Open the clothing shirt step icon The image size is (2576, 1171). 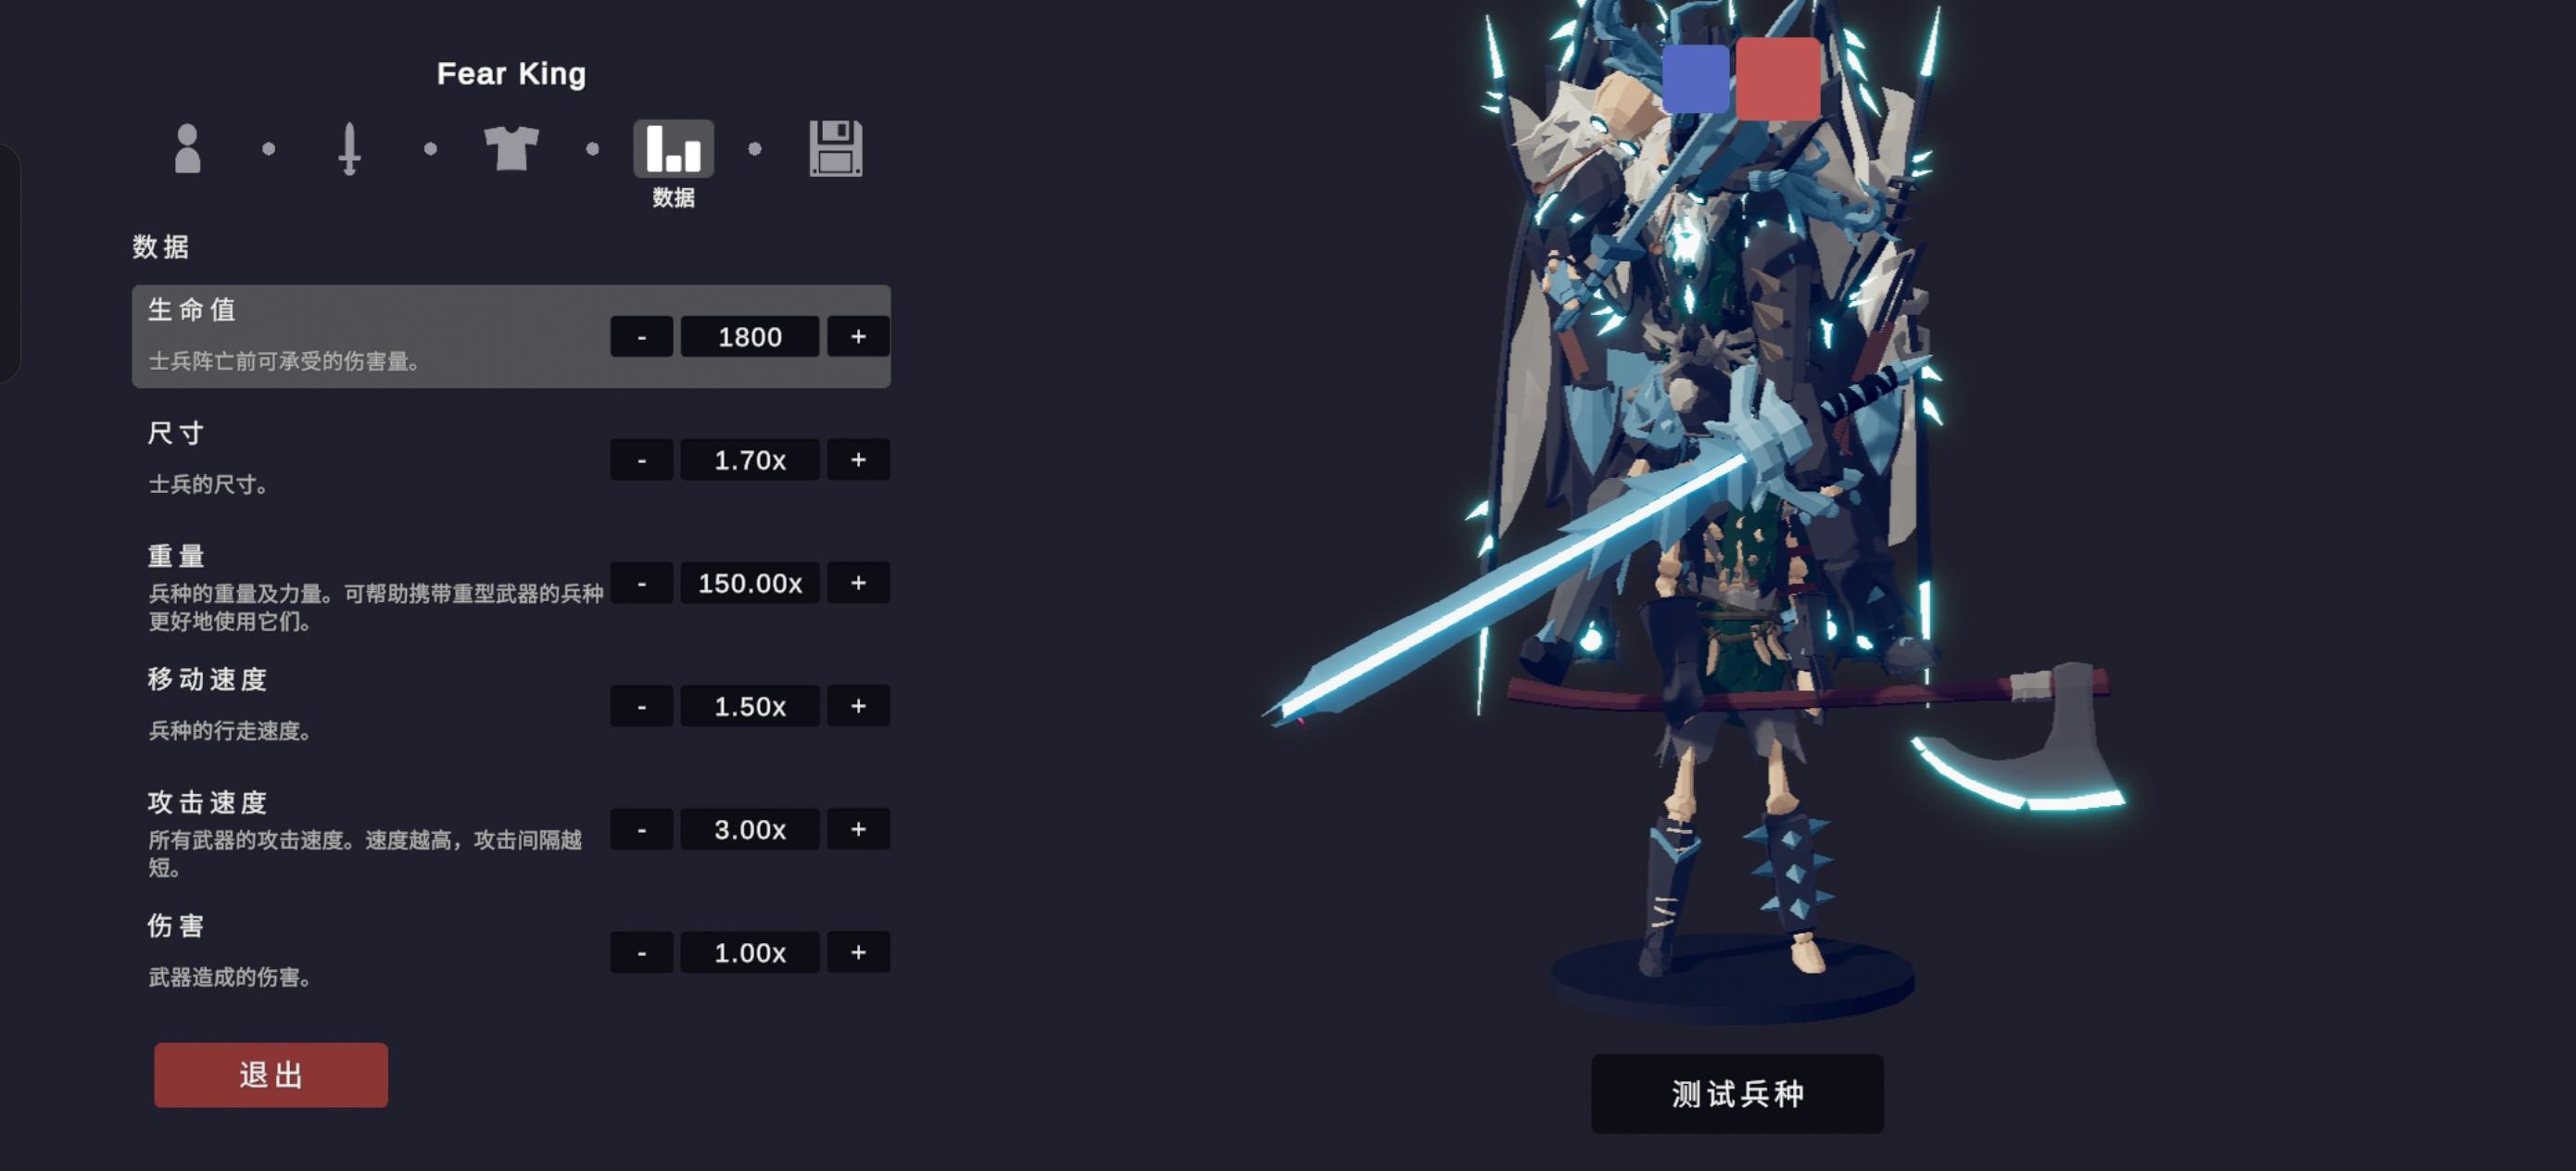click(x=511, y=149)
